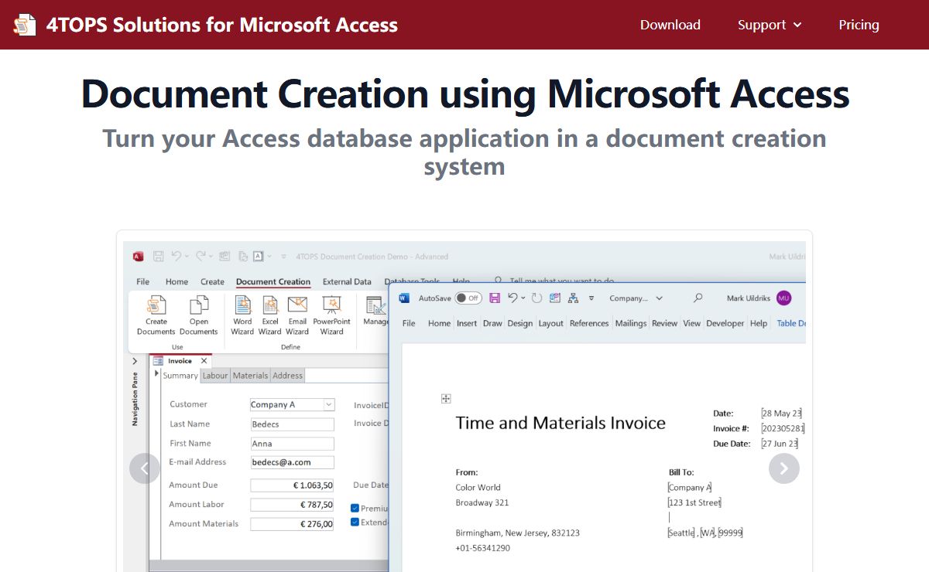The image size is (929, 572).
Task: Switch to the Summary form tab
Action: (180, 376)
